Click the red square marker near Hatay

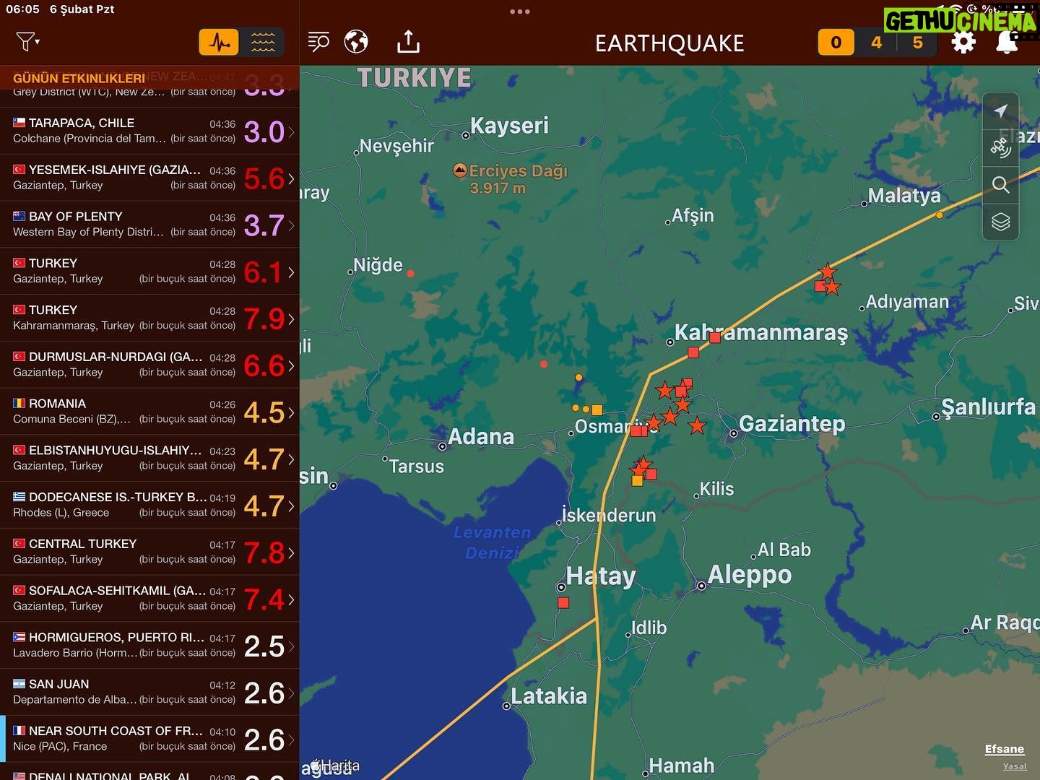[x=563, y=603]
